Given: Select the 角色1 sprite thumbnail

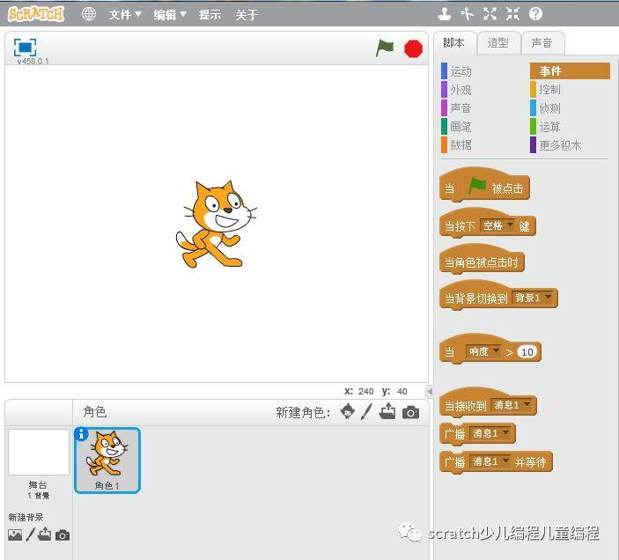Looking at the screenshot, I should point(107,461).
